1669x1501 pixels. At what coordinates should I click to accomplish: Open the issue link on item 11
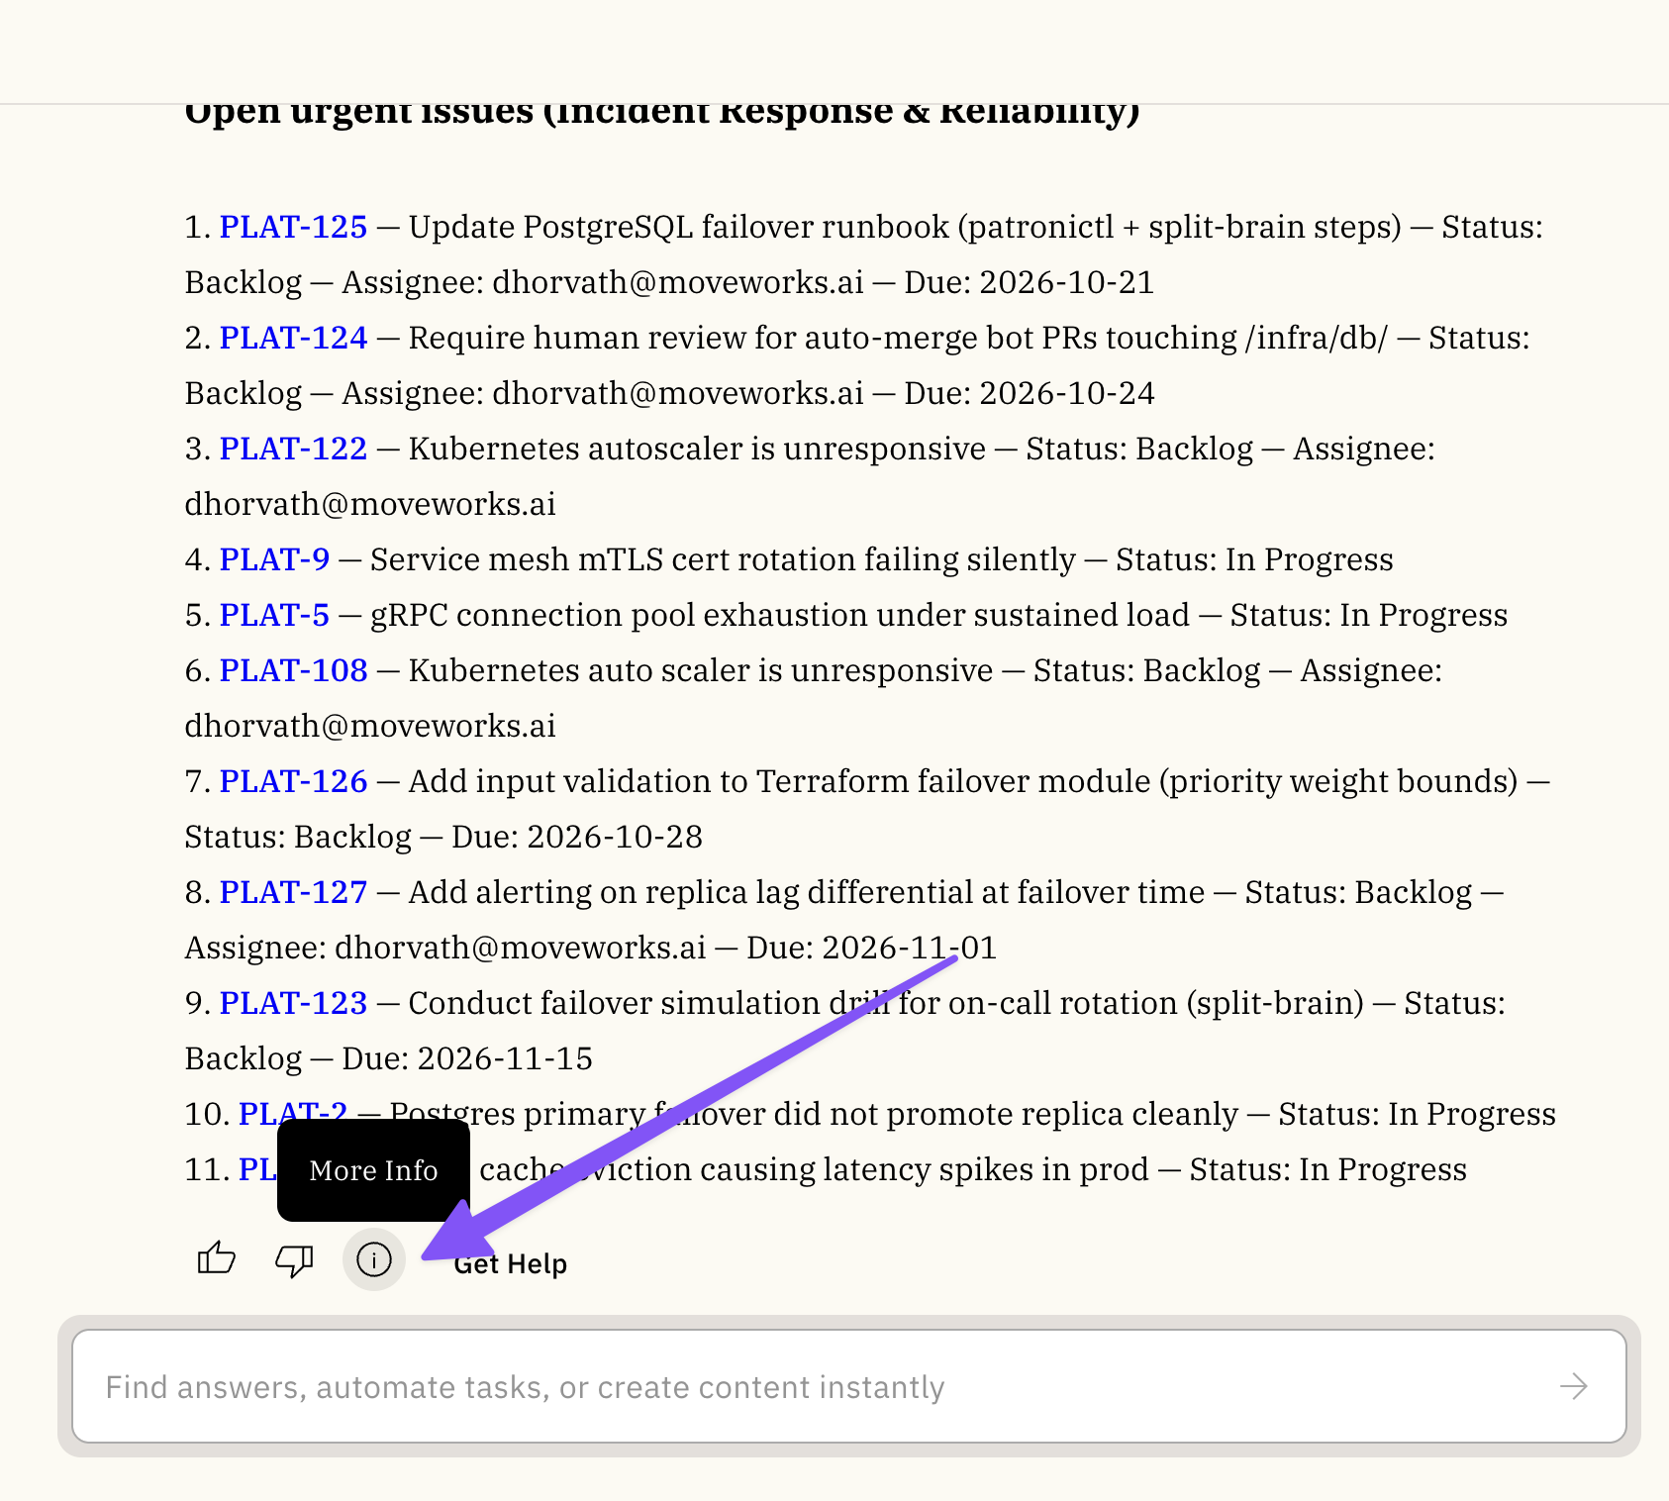[257, 1169]
